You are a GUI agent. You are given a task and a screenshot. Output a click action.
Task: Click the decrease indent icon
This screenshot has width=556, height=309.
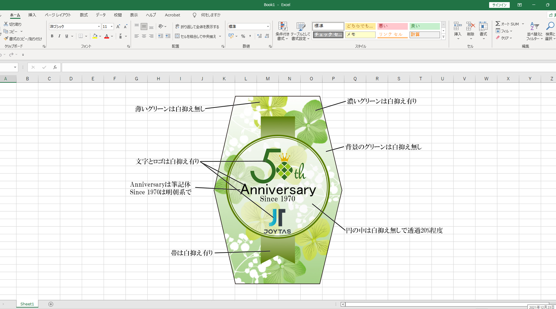pyautogui.click(x=161, y=36)
